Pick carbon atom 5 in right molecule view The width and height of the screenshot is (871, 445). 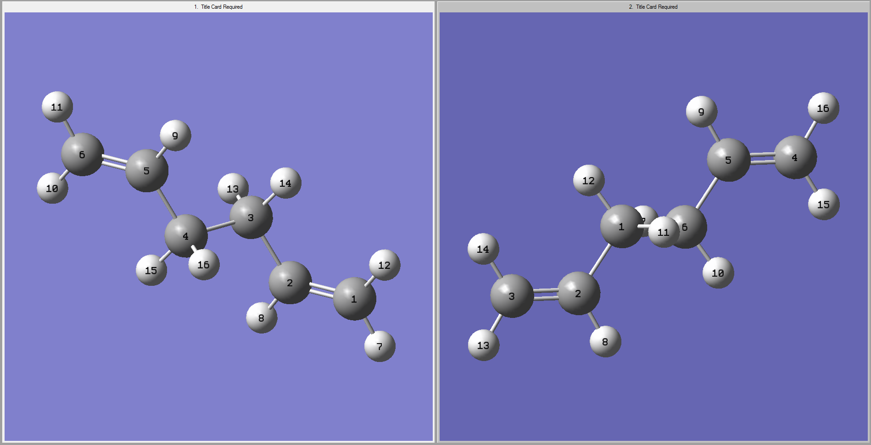[728, 160]
